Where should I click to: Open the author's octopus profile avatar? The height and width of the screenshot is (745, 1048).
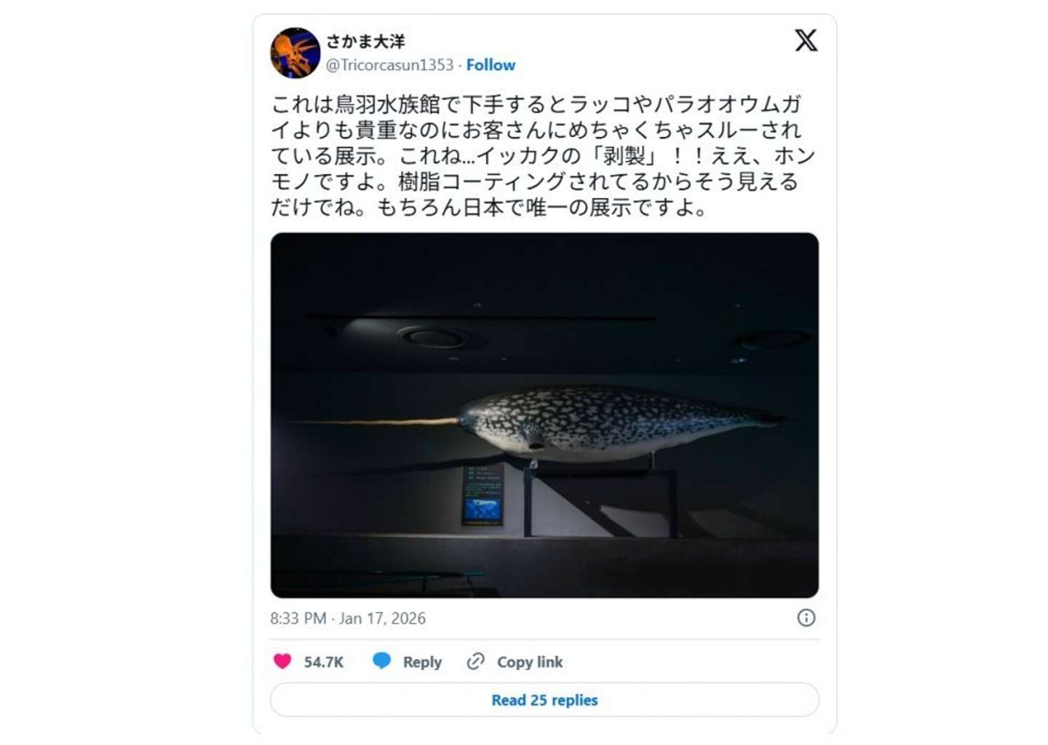coord(295,53)
